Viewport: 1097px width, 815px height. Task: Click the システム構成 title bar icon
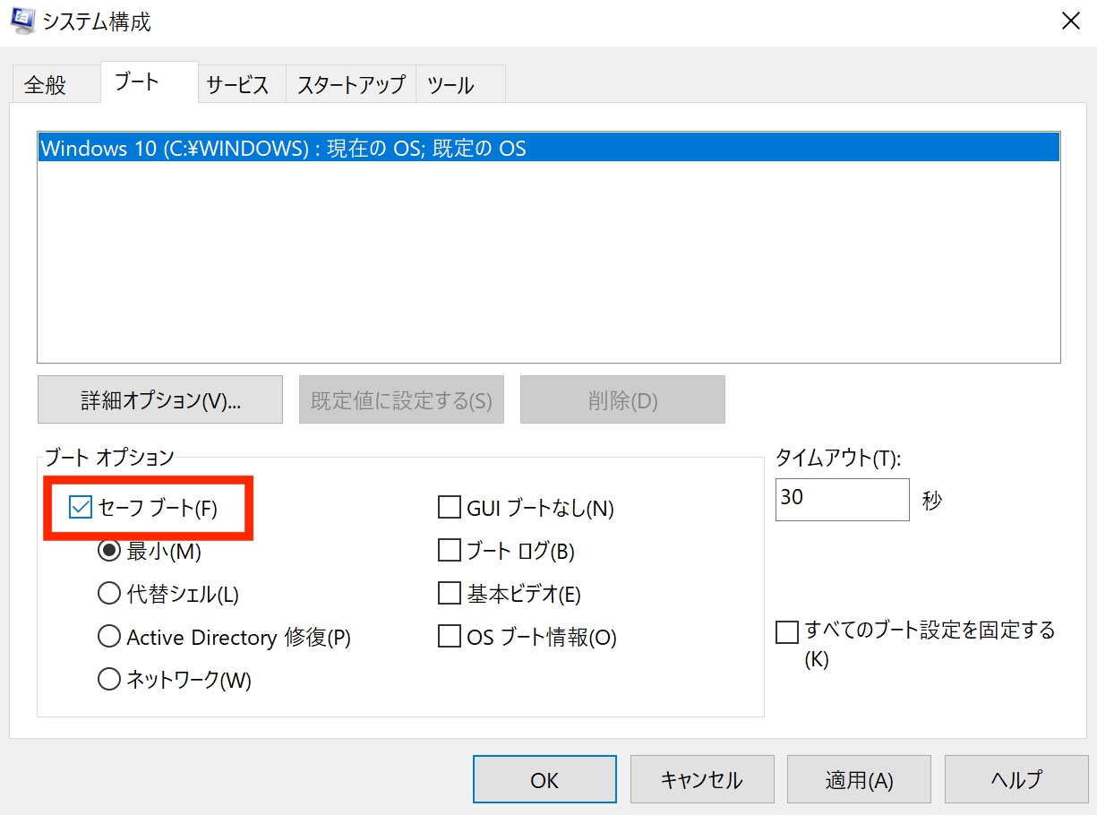tap(21, 21)
